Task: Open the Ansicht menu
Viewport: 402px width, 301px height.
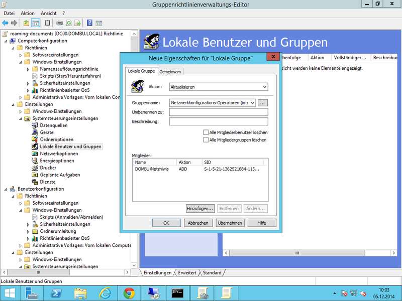Action: (49, 13)
